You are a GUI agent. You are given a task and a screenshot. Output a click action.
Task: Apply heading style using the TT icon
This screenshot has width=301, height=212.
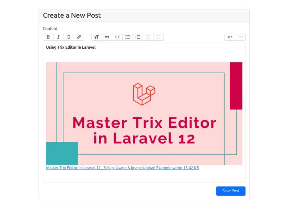(x=96, y=37)
